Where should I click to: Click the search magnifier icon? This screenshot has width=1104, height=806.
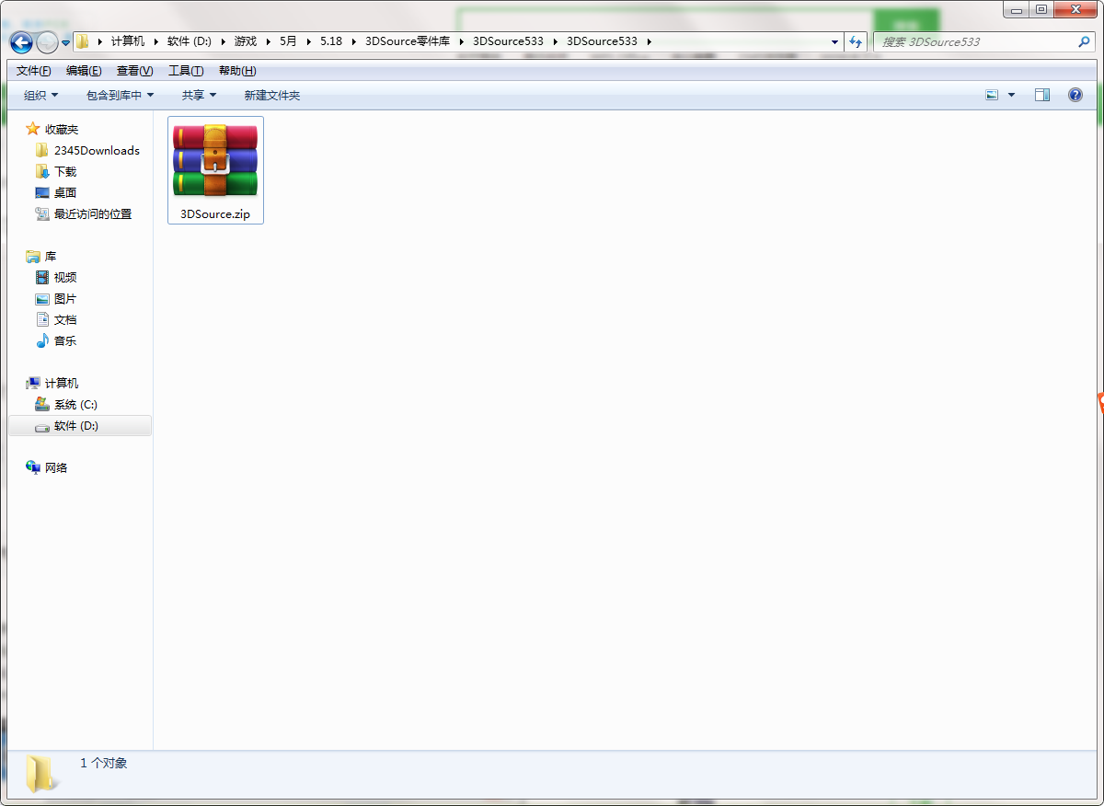[1084, 42]
